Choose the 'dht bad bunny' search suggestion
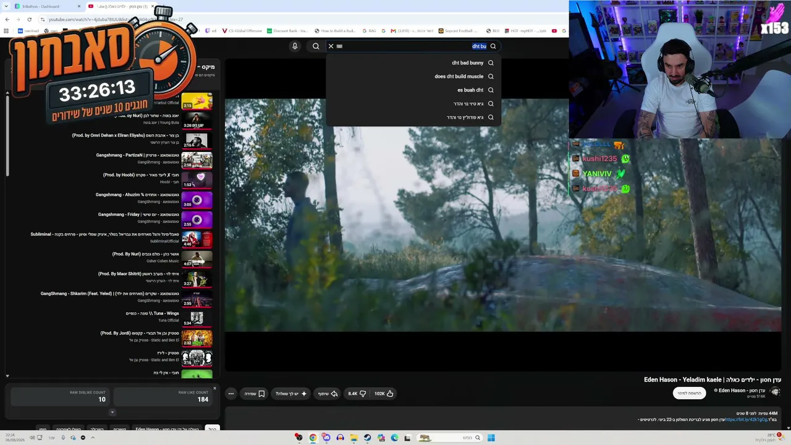Image resolution: width=791 pixels, height=445 pixels. [x=413, y=63]
